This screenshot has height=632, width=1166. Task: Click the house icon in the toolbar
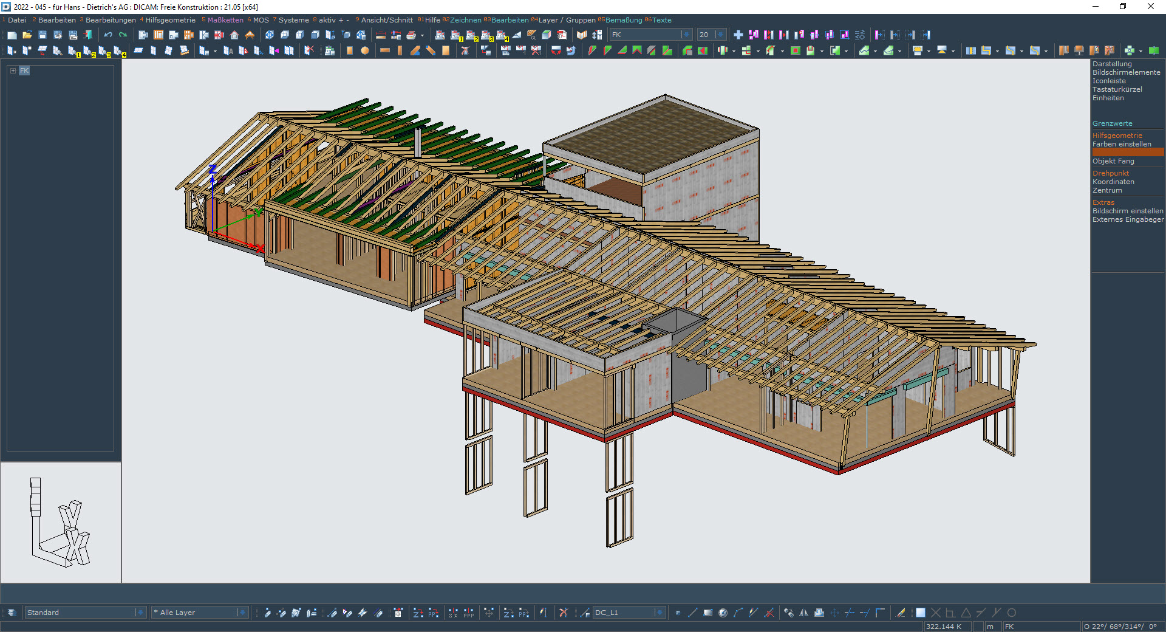coord(234,35)
